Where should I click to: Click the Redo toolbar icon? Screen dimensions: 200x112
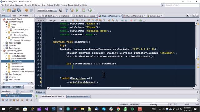coord(31,10)
